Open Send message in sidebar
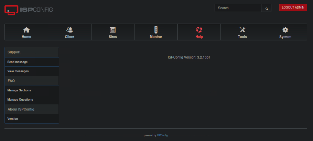Screen dimensions: 313x141 coord(18,62)
